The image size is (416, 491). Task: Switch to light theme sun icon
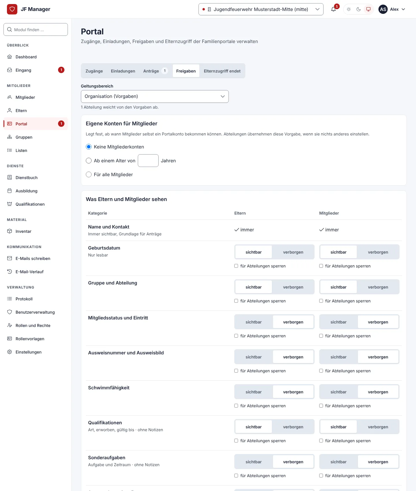pos(349,9)
